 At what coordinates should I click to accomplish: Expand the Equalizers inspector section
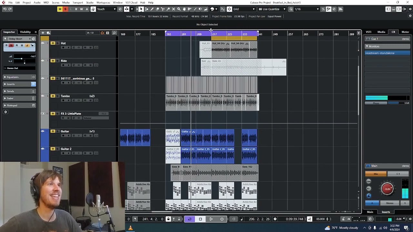coord(19,77)
